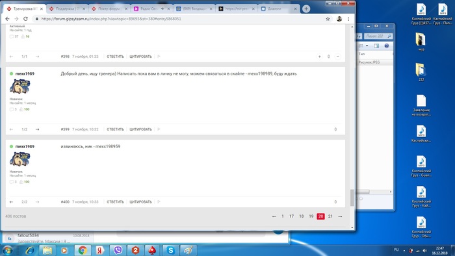
Task: Click the flag icon on post #398
Action: click(159, 57)
